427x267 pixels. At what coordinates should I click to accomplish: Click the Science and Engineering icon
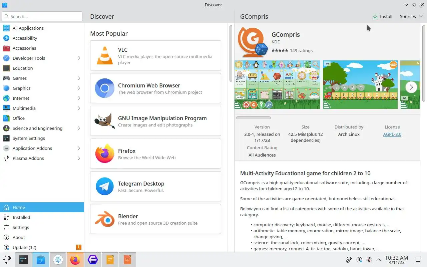pos(6,128)
